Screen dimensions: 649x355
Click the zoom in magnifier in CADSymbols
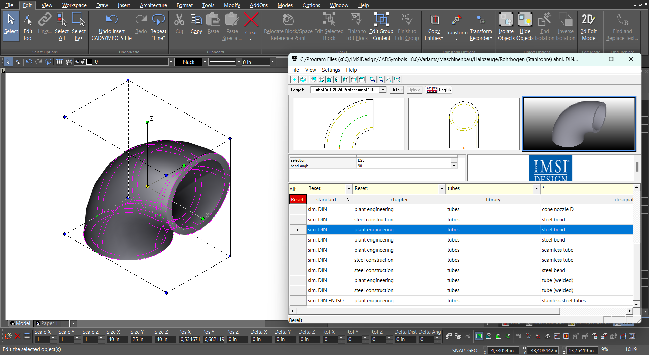[x=372, y=79]
